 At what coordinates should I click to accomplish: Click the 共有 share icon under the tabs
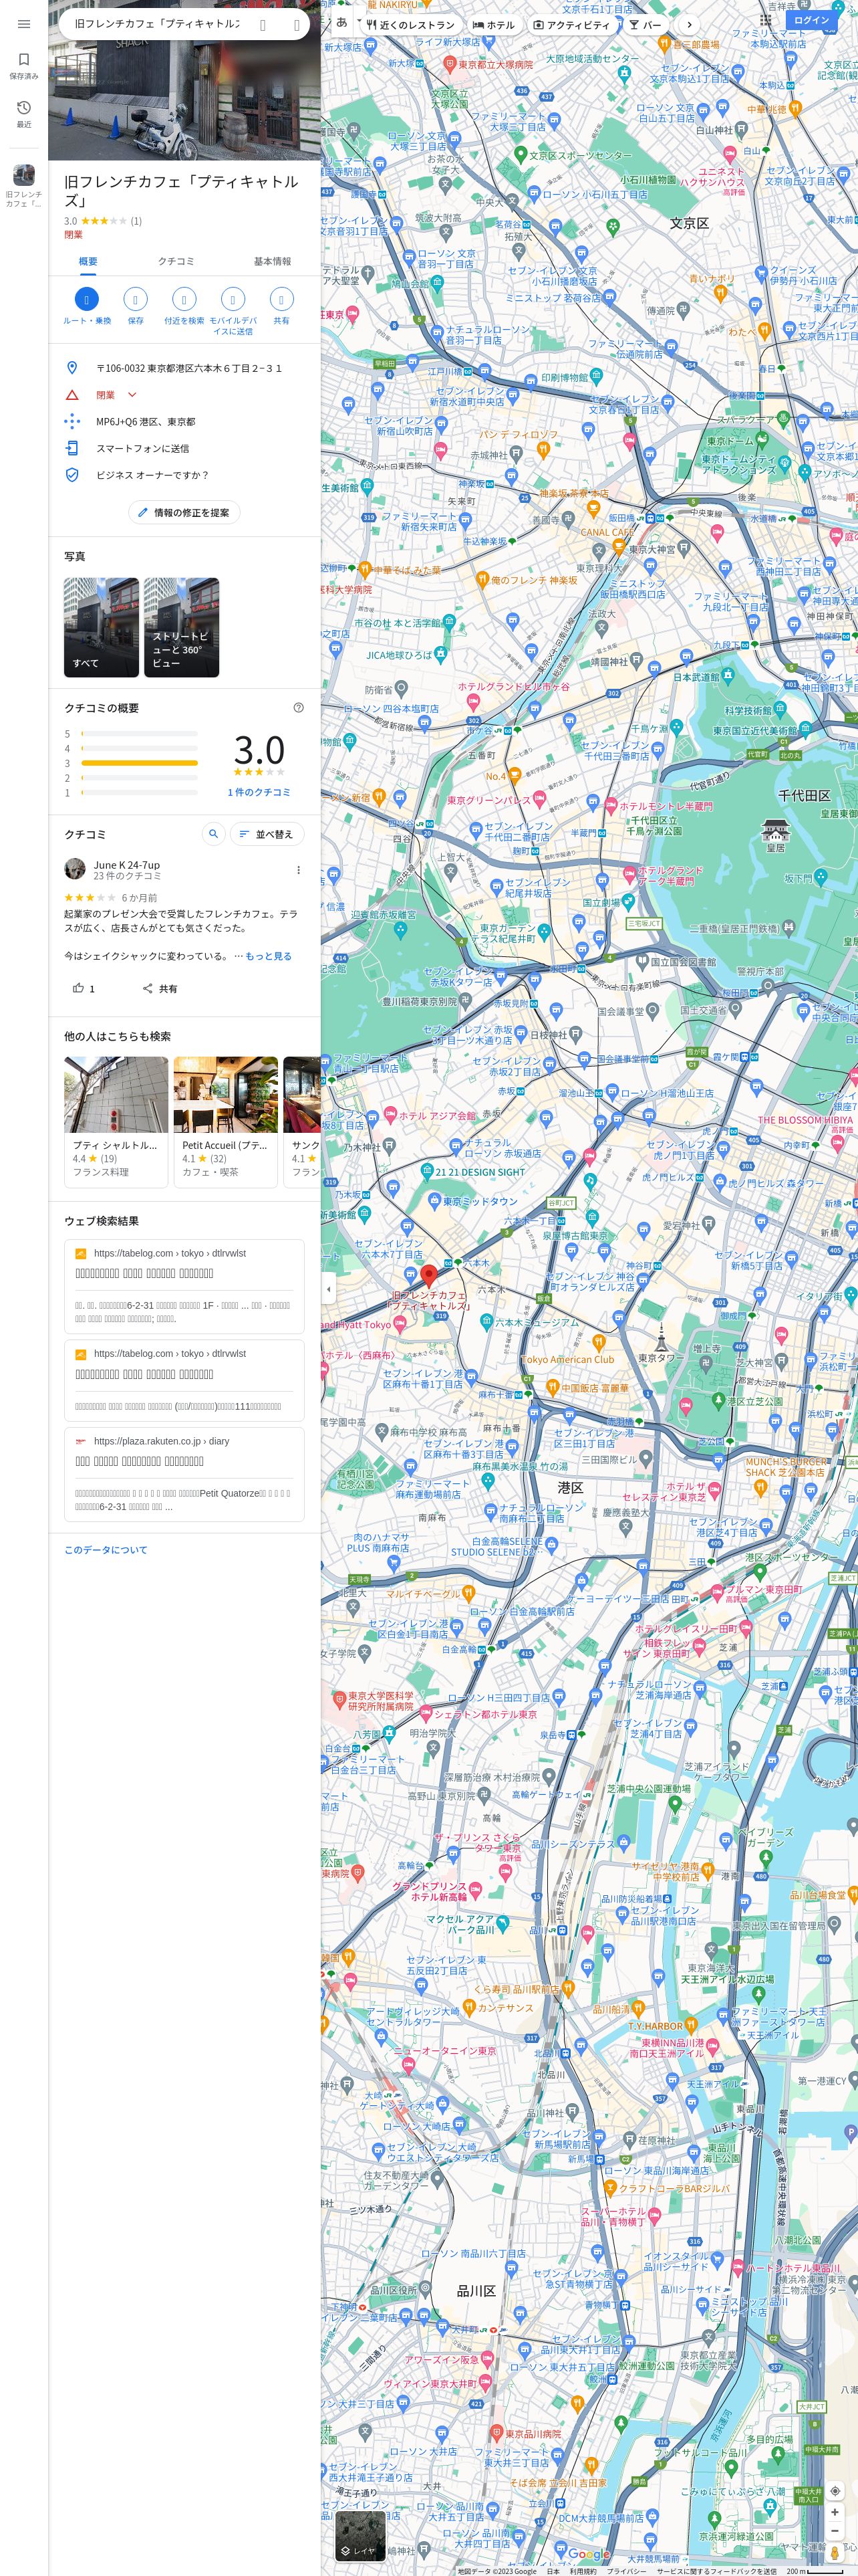pyautogui.click(x=282, y=299)
